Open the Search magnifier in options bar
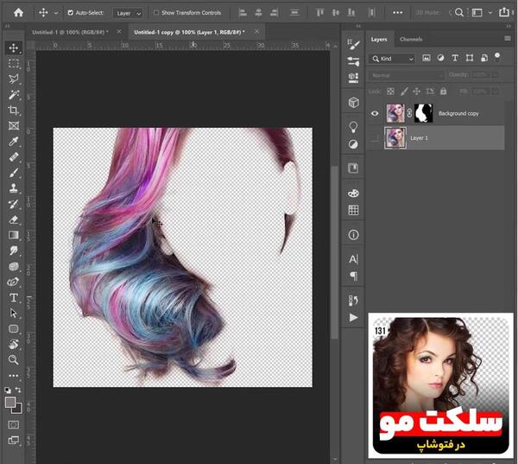Image resolution: width=518 pixels, height=464 pixels. (459, 13)
